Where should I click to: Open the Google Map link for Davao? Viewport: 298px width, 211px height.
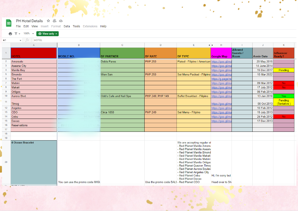pos(221,121)
